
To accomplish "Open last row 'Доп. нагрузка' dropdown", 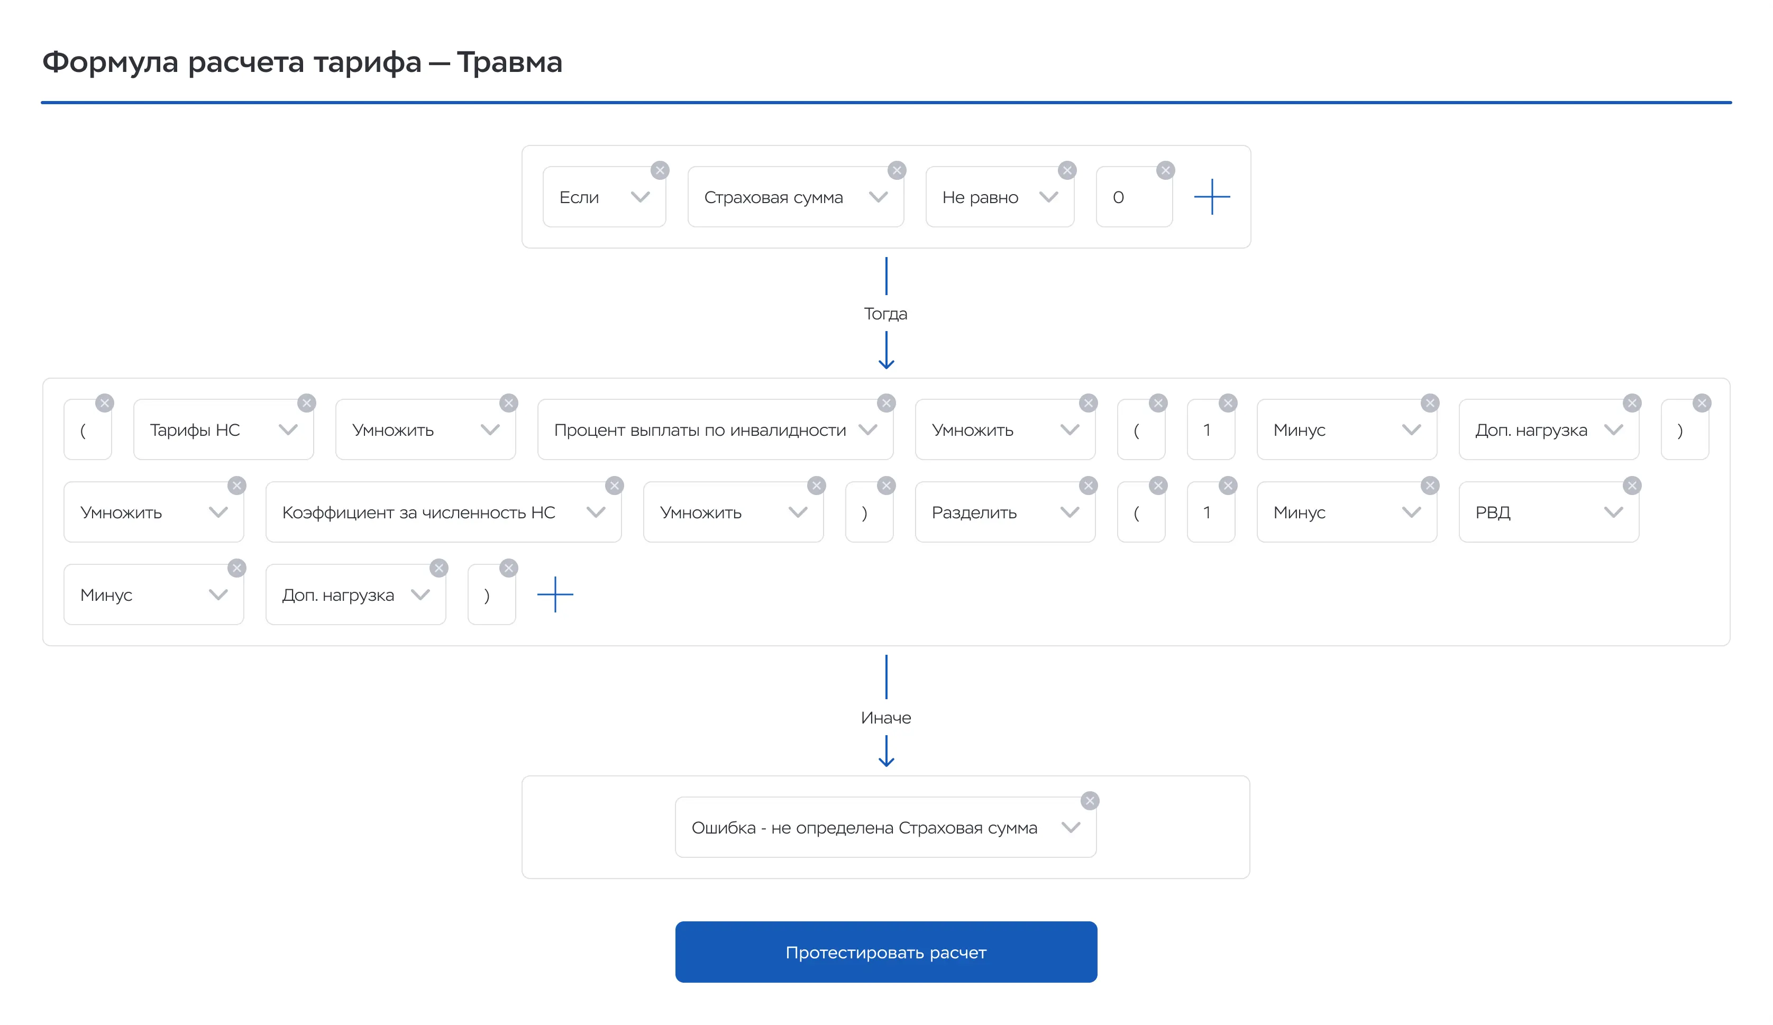I will coord(355,595).
